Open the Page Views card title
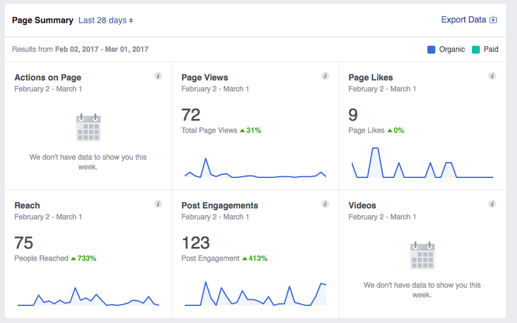The image size is (517, 323). click(x=205, y=77)
